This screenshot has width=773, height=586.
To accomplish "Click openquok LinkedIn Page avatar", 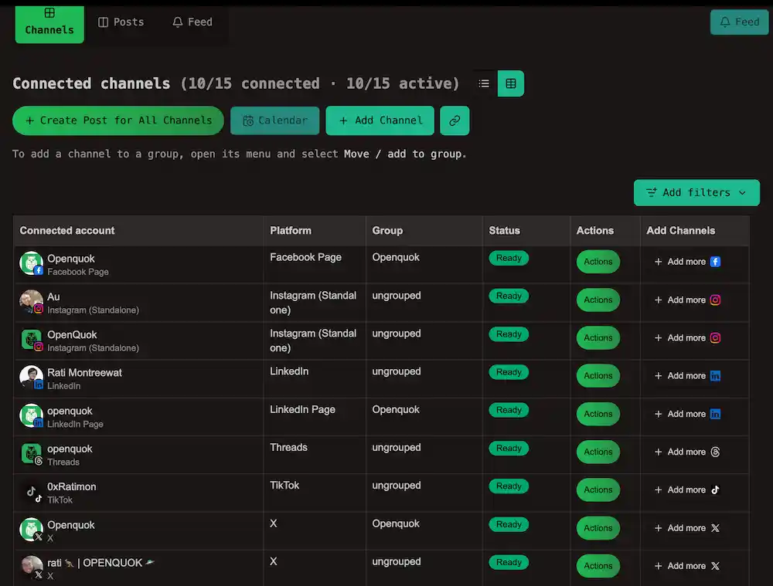I will pos(31,415).
